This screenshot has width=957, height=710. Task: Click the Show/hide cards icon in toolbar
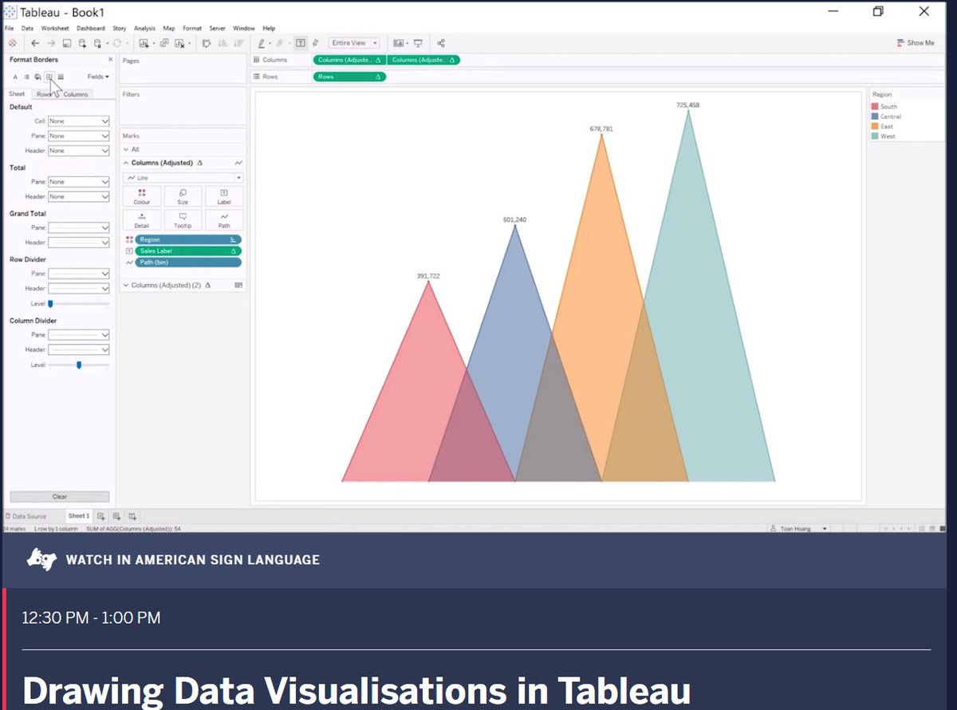click(398, 43)
